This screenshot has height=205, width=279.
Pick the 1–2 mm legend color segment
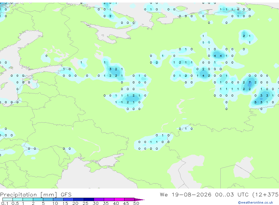click(28, 199)
